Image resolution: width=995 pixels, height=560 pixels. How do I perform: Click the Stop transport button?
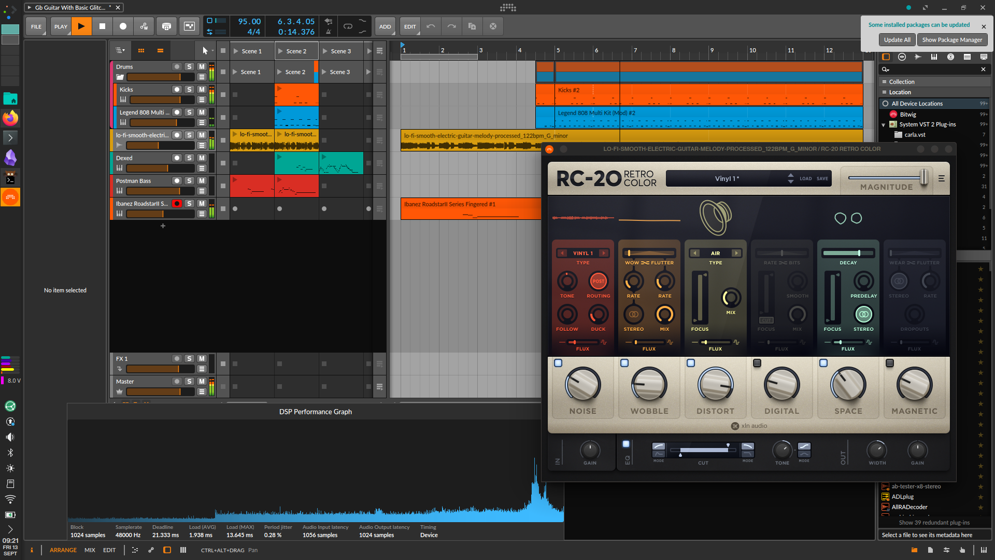[x=102, y=26]
